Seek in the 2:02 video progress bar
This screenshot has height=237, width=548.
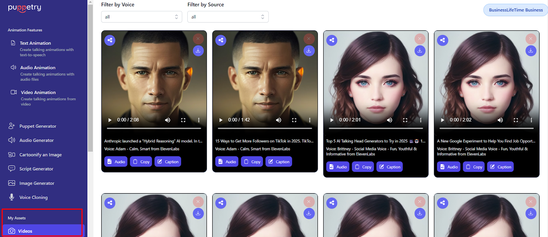pyautogui.click(x=487, y=128)
